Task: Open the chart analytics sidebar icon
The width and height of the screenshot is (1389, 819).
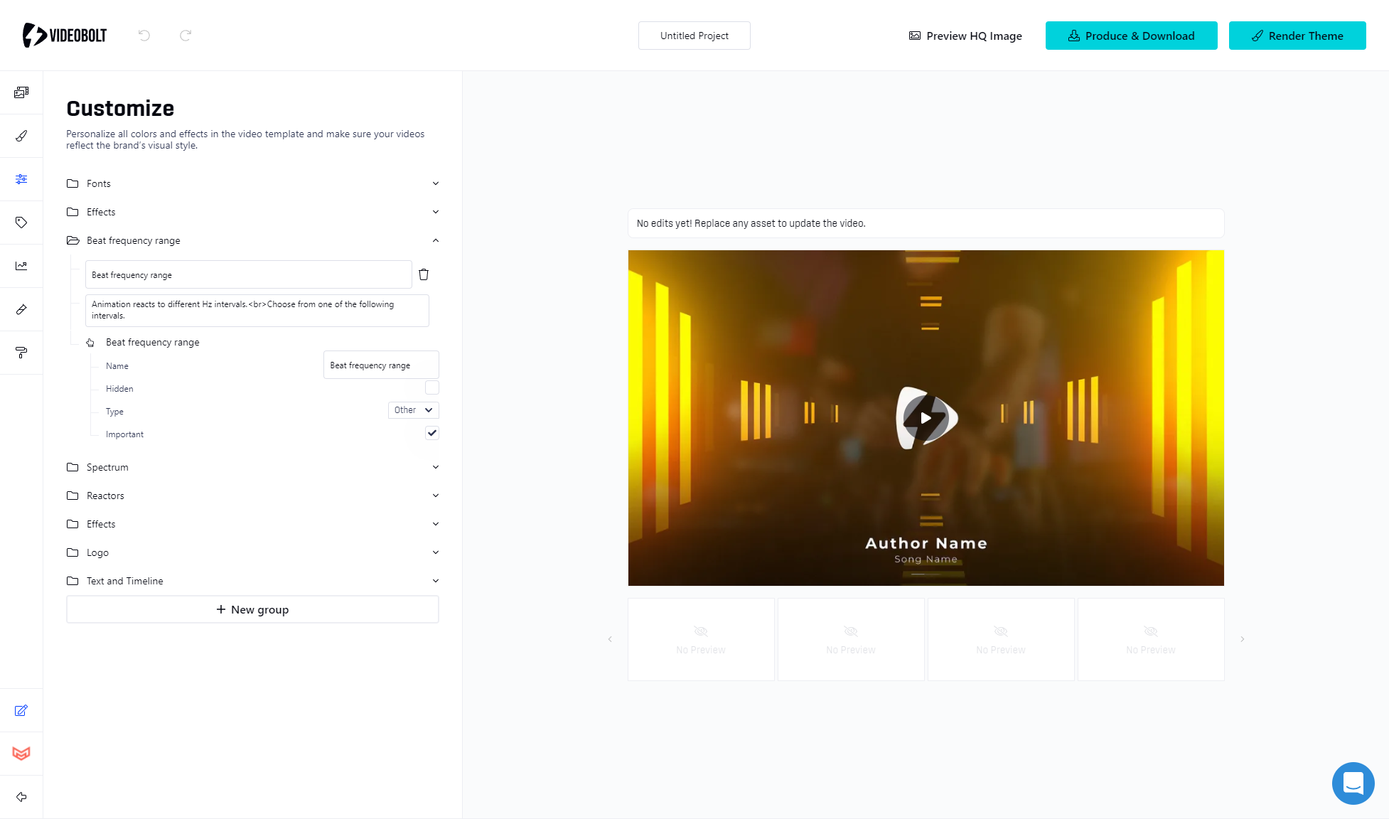Action: 21,266
